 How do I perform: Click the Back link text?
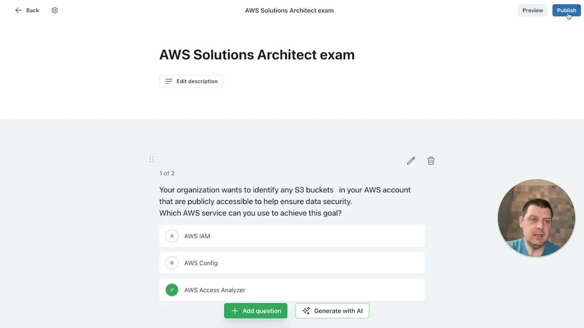click(x=32, y=10)
